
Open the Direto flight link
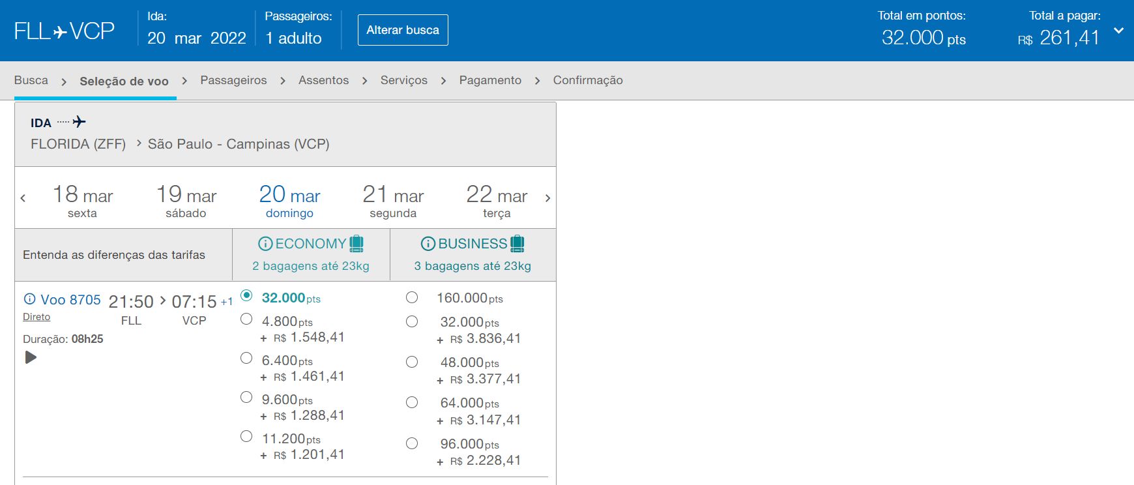click(36, 317)
